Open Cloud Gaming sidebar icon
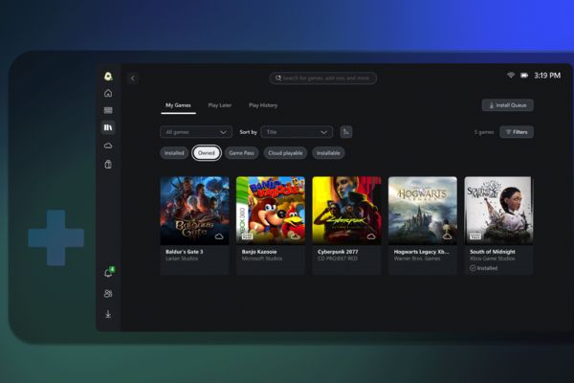The image size is (574, 383). tap(108, 146)
